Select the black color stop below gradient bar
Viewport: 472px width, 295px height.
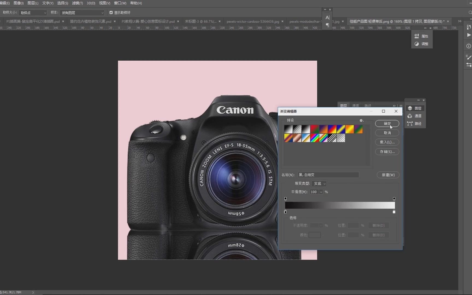285,212
